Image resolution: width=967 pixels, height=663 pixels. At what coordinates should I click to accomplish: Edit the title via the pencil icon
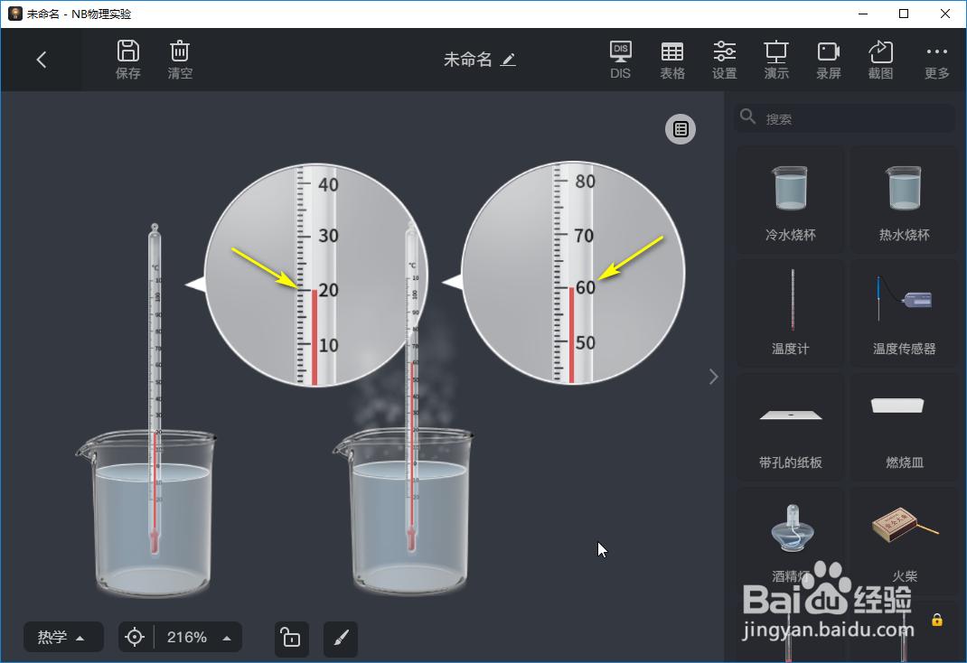508,60
